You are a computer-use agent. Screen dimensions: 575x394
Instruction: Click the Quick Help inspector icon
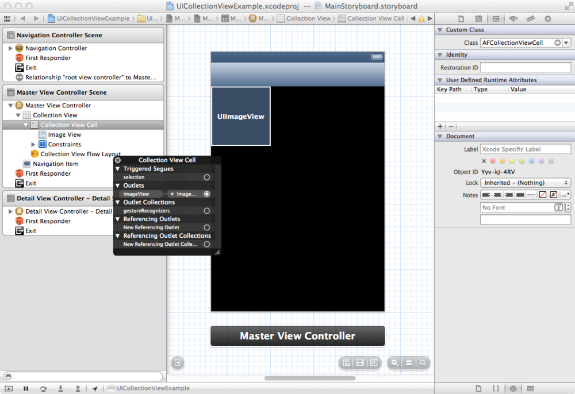click(478, 19)
